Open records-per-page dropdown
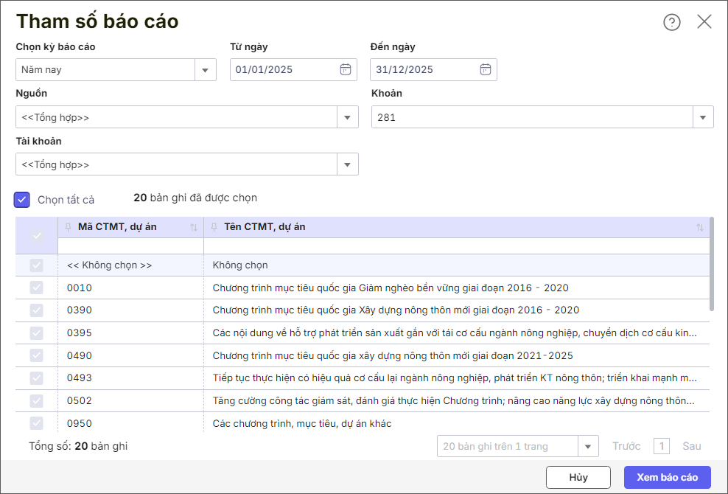The height and width of the screenshot is (494, 728). [x=588, y=446]
